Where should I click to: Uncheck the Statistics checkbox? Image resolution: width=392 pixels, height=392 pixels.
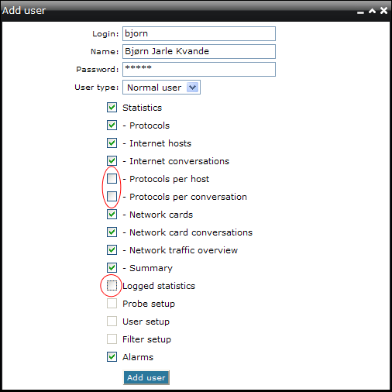112,108
